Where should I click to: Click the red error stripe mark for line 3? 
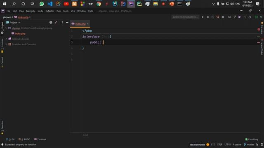[259, 42]
